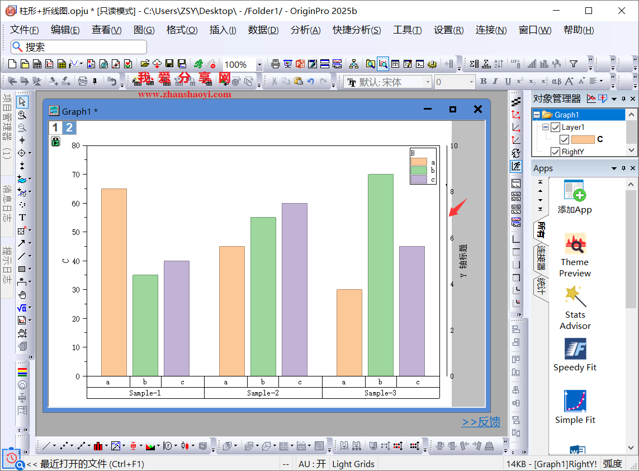The width and height of the screenshot is (639, 471).
Task: Uncheck the Layer1 visibility checkbox
Action: pos(555,128)
